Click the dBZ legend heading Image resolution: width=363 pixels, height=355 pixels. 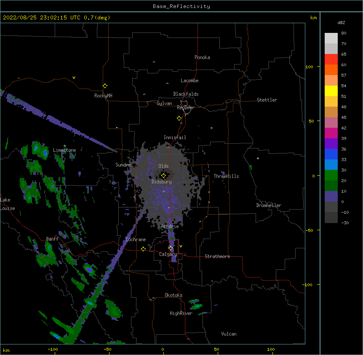[x=341, y=22]
